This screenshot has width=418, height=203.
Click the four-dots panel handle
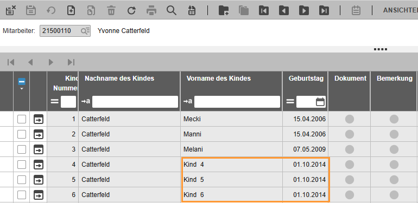pos(381,49)
